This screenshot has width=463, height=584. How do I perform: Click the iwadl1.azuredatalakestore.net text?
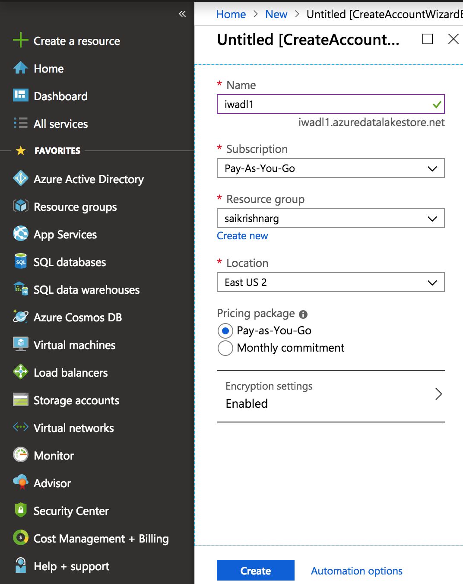click(x=371, y=123)
